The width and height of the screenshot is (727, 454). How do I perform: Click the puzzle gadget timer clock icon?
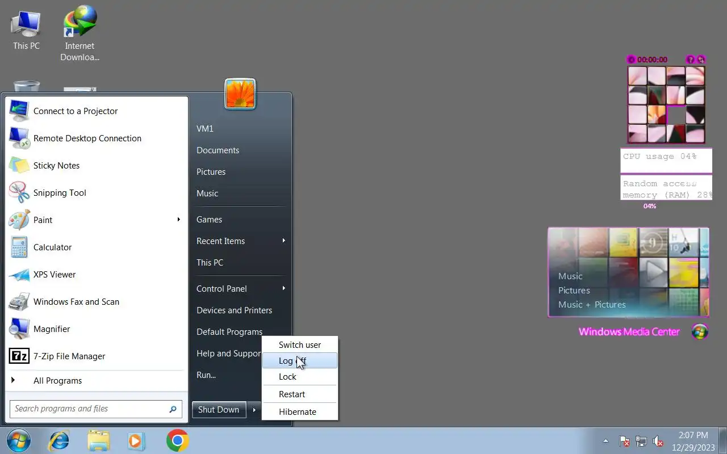630,60
